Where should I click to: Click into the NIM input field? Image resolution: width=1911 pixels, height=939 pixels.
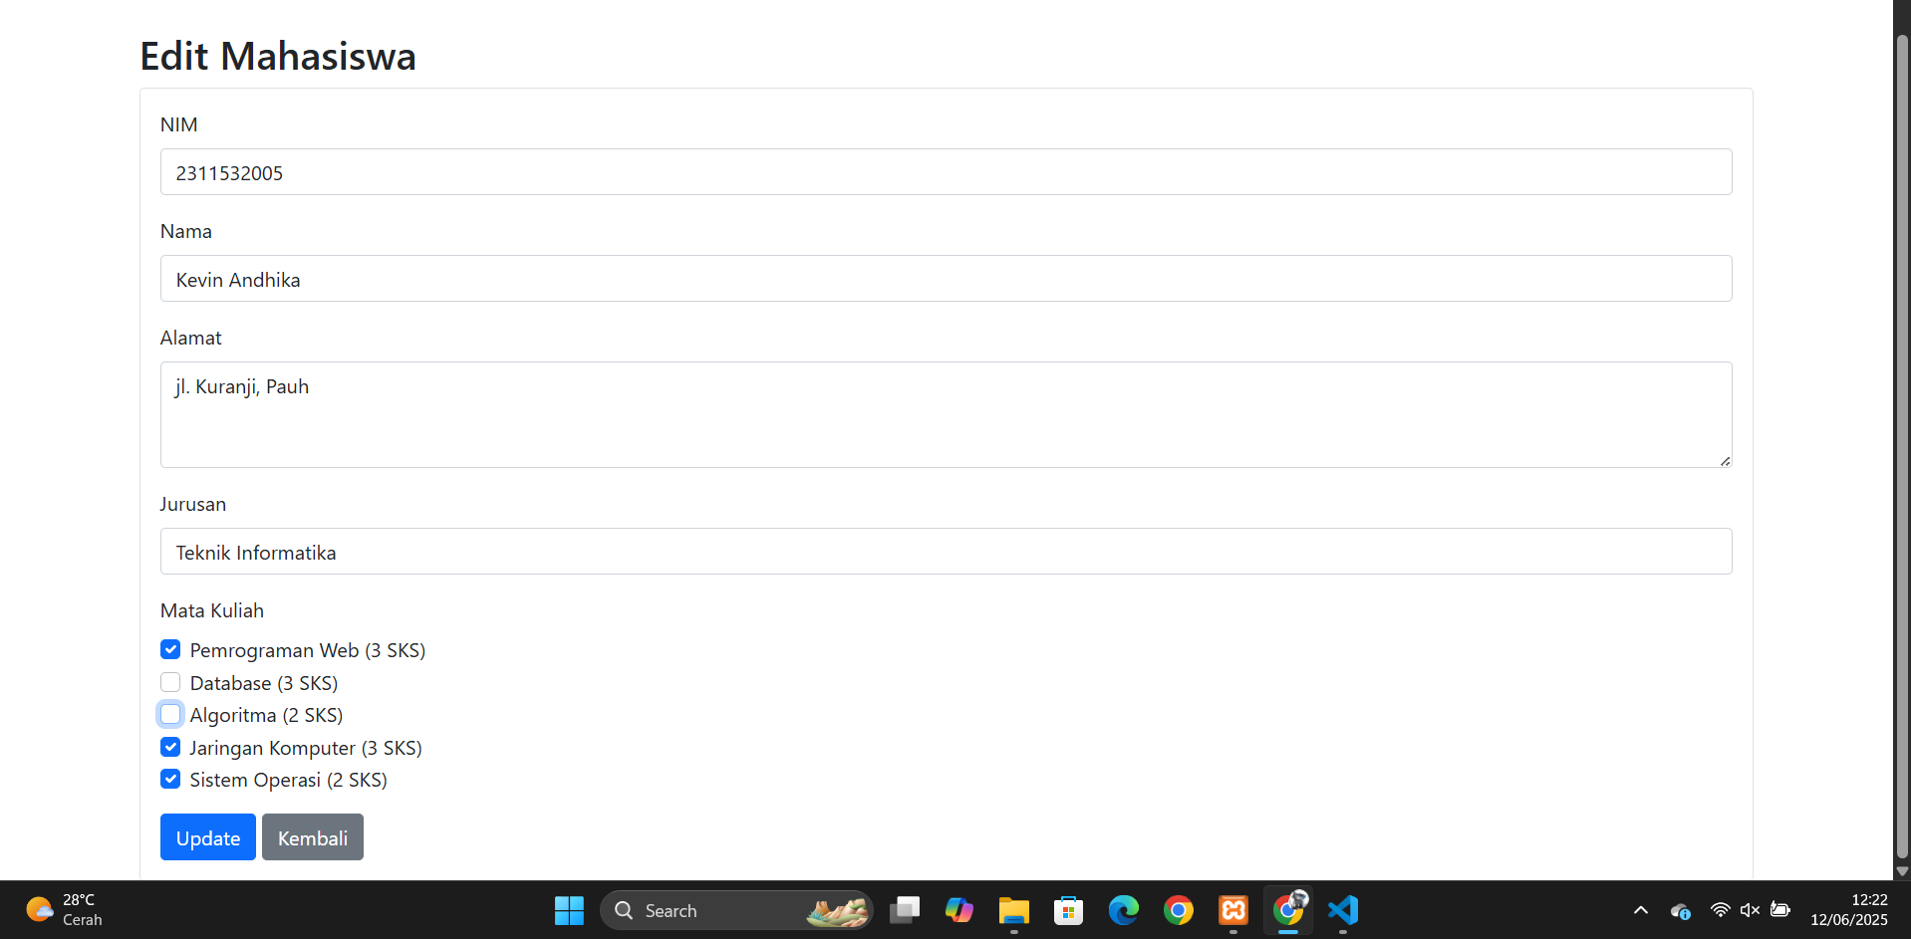946,172
